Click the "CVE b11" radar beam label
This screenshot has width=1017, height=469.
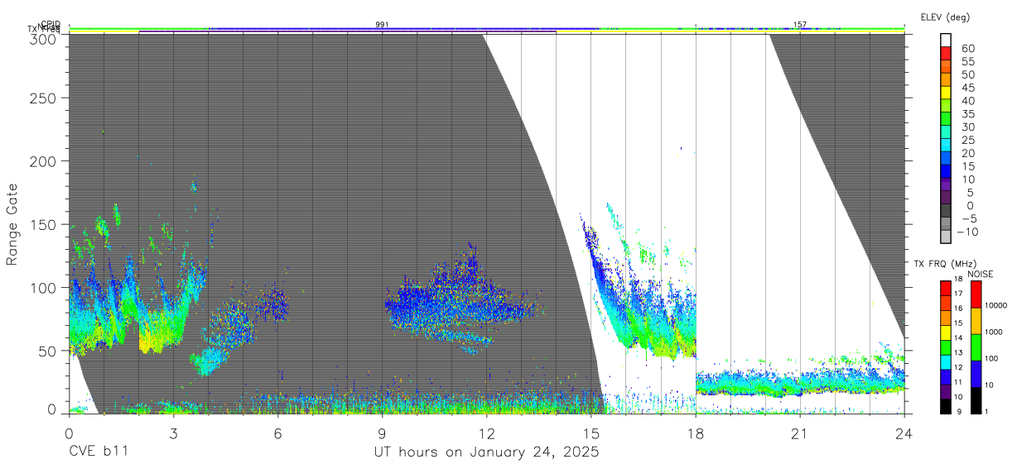coord(99,452)
